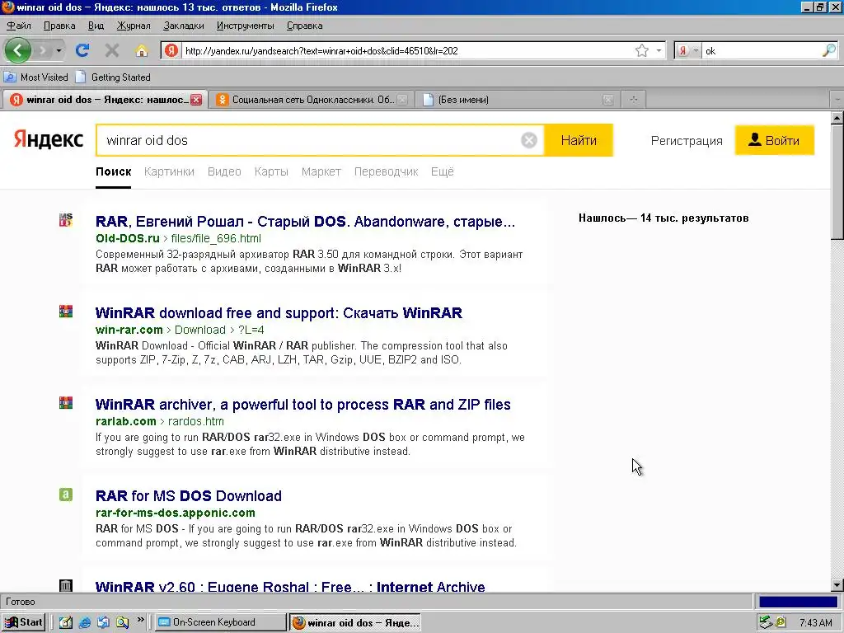Image resolution: width=844 pixels, height=633 pixels.
Task: Open the Windows Start menu
Action: point(24,622)
